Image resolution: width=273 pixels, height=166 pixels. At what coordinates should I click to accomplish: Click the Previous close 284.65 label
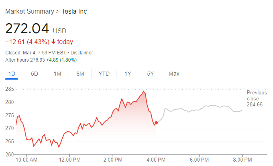pos(255,99)
